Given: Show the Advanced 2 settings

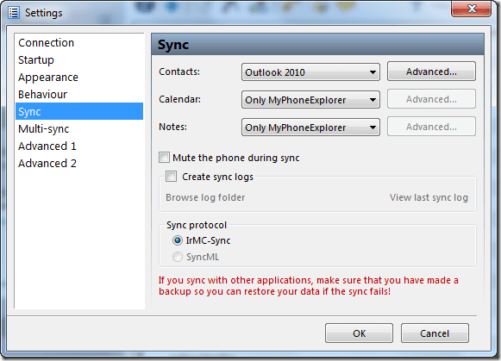Looking at the screenshot, I should pos(79,164).
